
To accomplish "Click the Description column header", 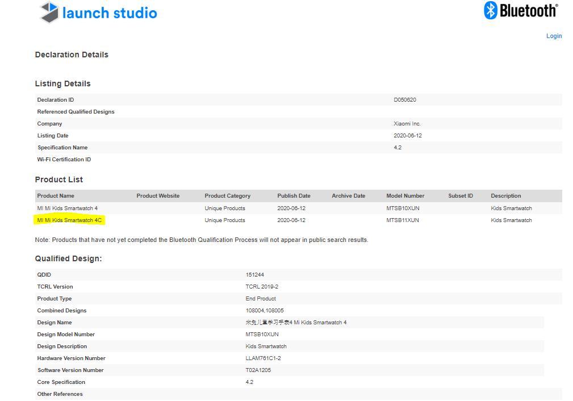I will 505,196.
